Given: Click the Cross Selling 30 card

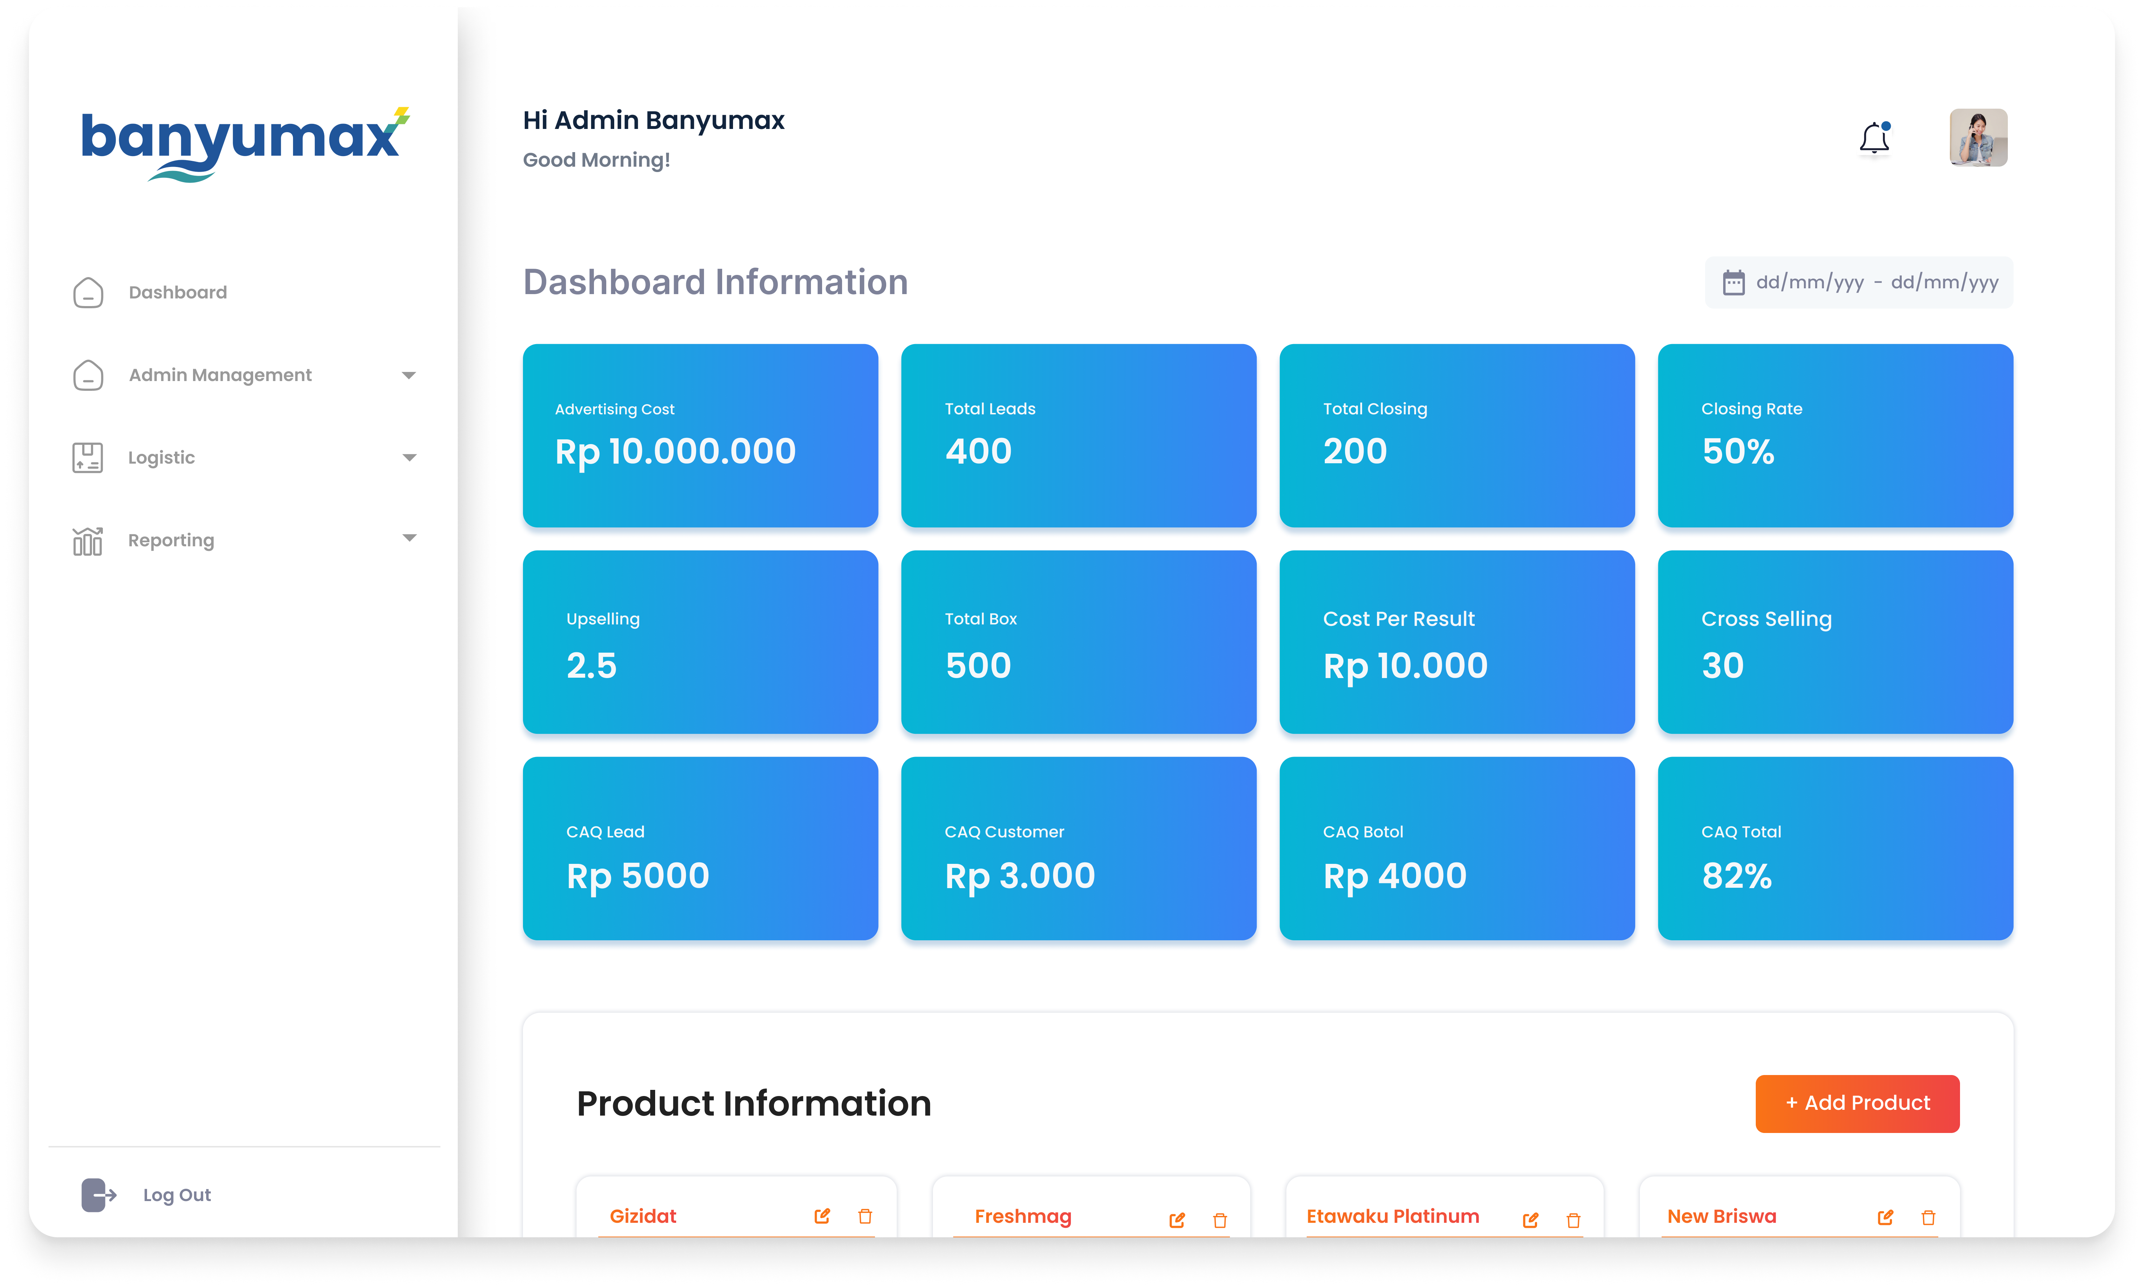Looking at the screenshot, I should click(1835, 641).
